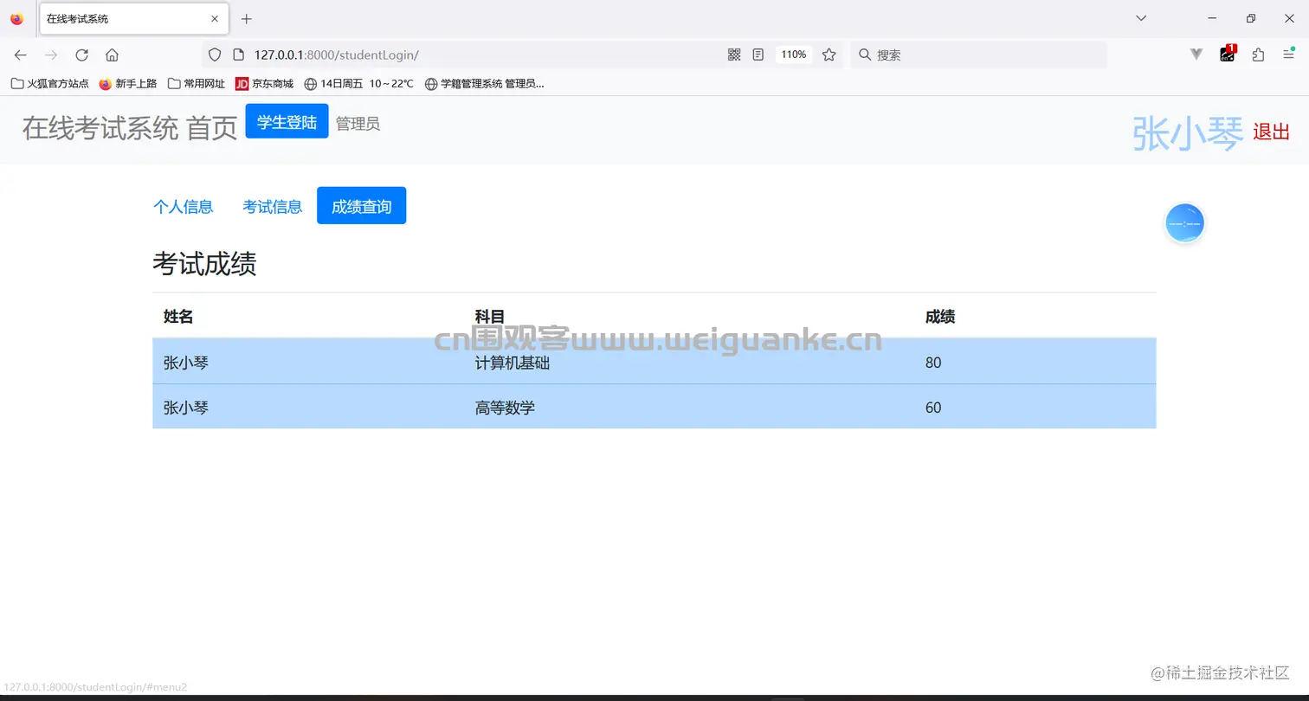Viewport: 1309px width, 701px height.
Task: Click 张小琴 in the 计算机基础 row
Action: 186,363
